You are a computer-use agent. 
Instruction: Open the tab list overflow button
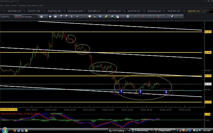click(208, 11)
